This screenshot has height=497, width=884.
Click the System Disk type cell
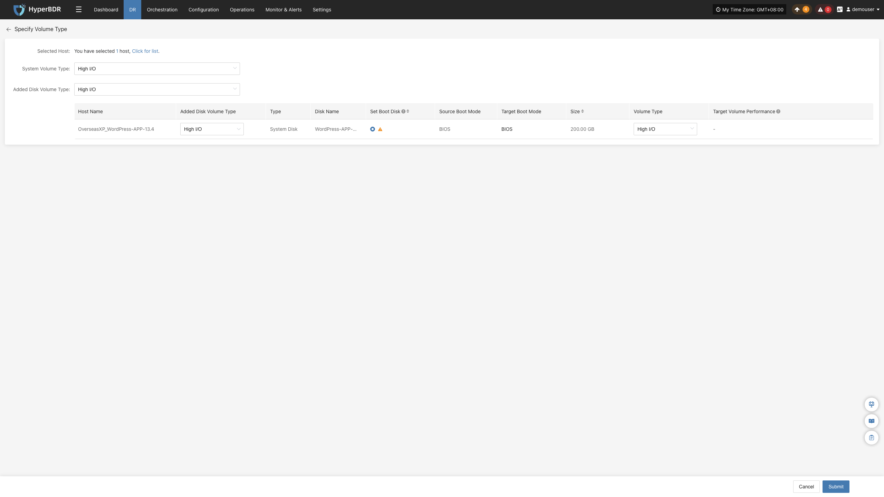pos(284,129)
